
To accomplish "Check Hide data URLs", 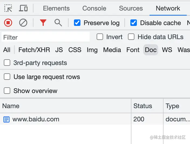I will [x=131, y=37].
